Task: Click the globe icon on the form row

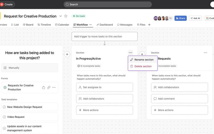Action: 5,87
